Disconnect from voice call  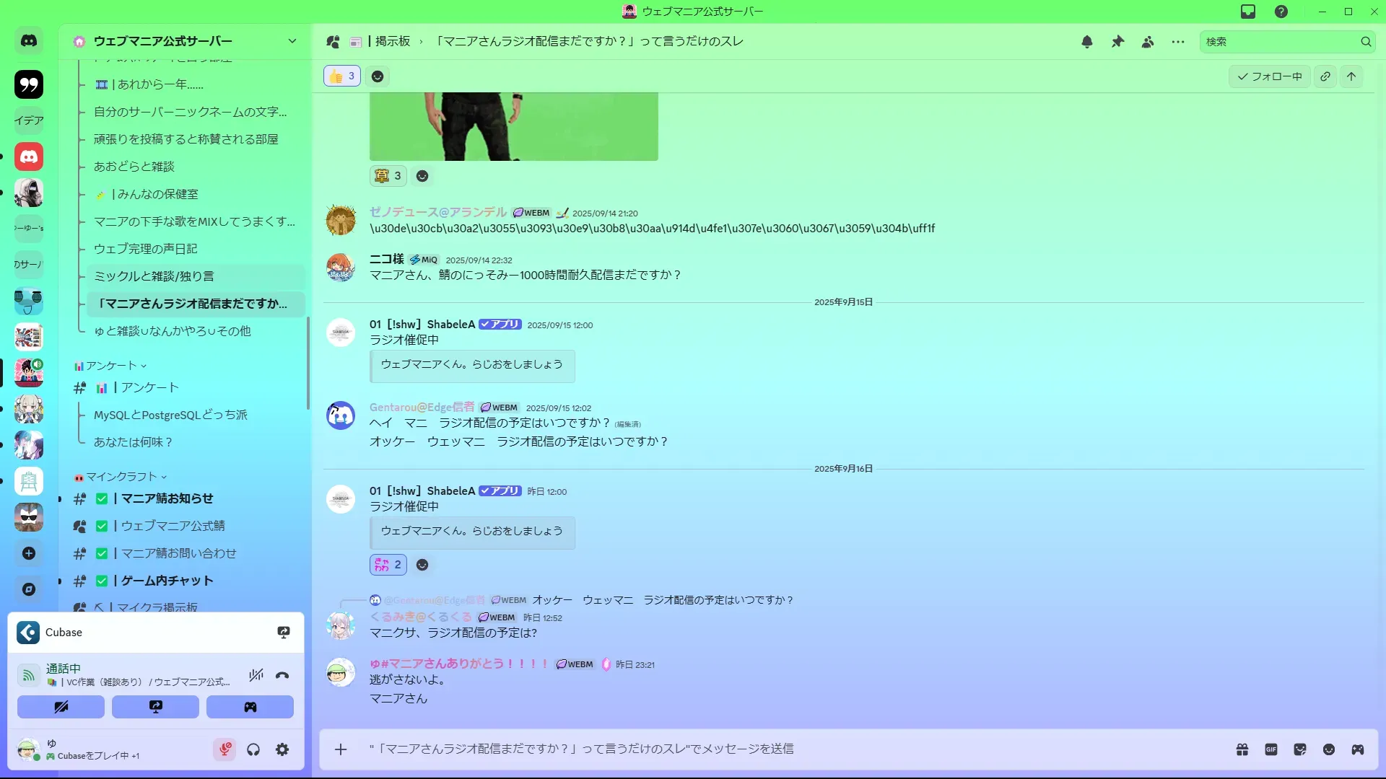[x=282, y=675]
